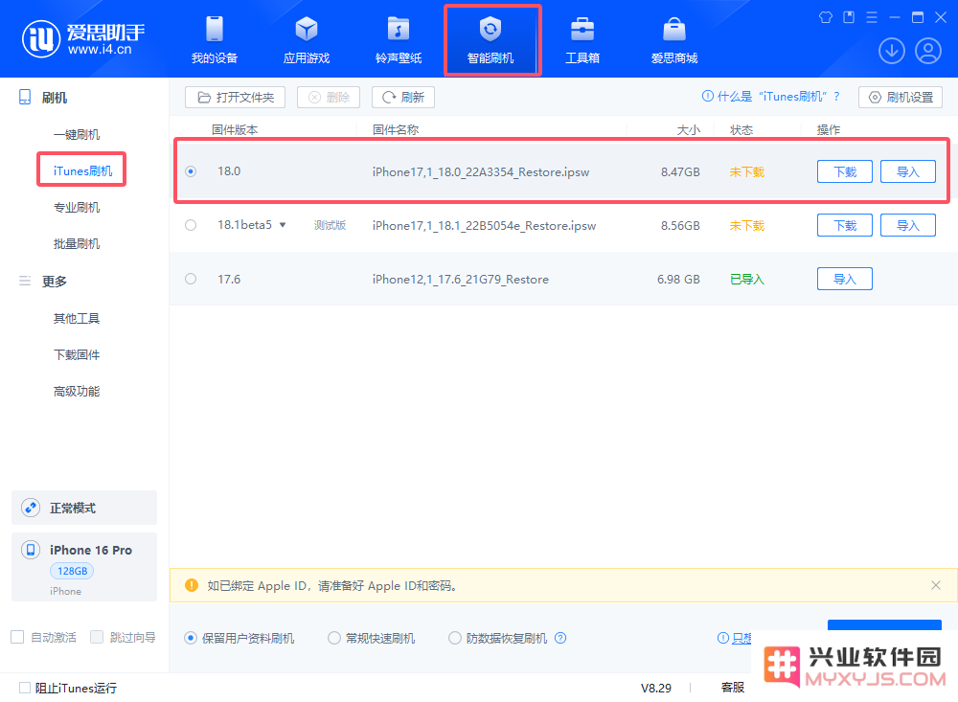Select iTunes刷机 in the sidebar
This screenshot has height=702, width=958.
pos(82,171)
